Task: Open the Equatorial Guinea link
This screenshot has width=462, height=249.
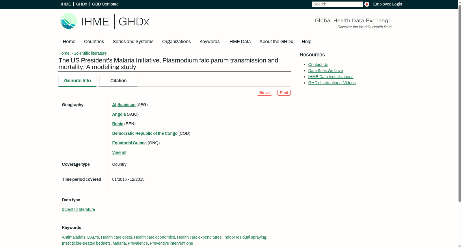Action: pyautogui.click(x=129, y=143)
